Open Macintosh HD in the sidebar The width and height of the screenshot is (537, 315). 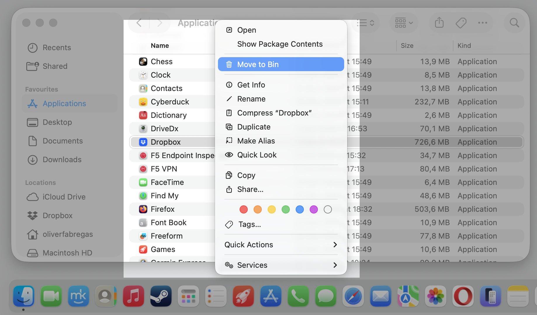tap(70, 253)
